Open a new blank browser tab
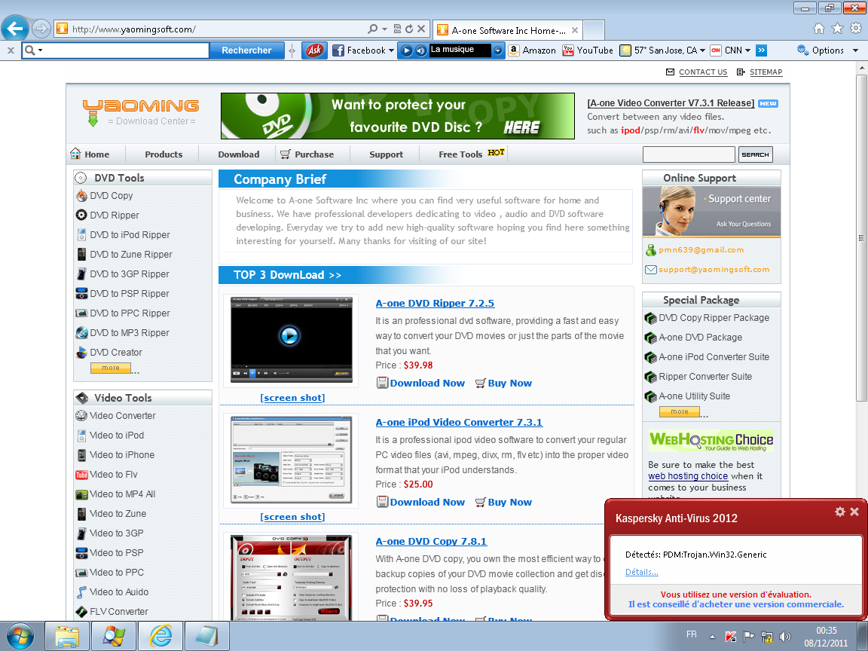The height and width of the screenshot is (651, 868). [594, 30]
